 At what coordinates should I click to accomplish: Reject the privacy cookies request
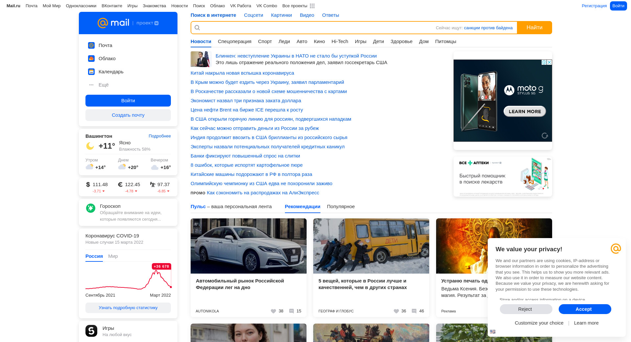[526, 309]
